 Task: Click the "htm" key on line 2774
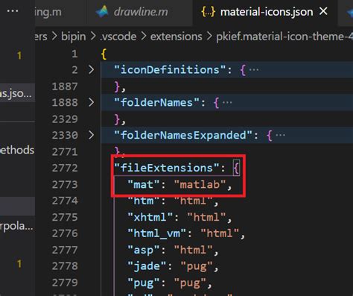[x=143, y=201]
